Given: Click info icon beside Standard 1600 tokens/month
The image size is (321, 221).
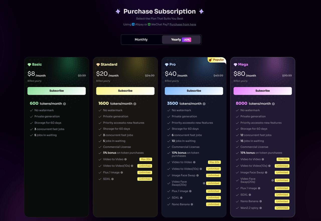Looking at the screenshot, I should tap(135, 104).
